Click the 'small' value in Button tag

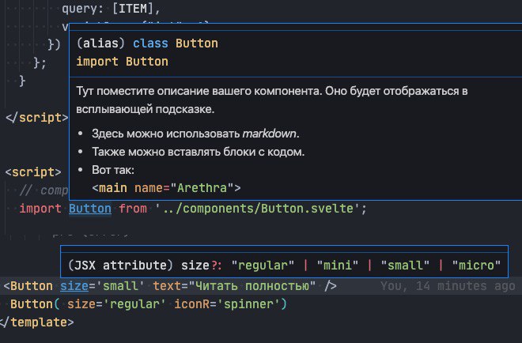pos(120,286)
